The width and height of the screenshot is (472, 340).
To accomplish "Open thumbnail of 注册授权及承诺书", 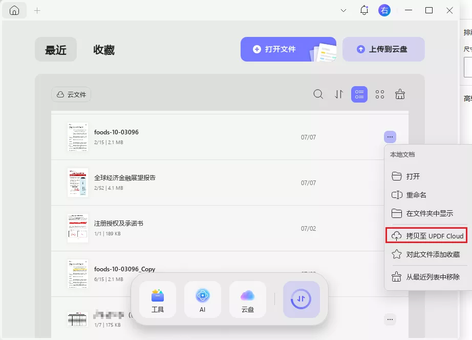I will (78, 228).
